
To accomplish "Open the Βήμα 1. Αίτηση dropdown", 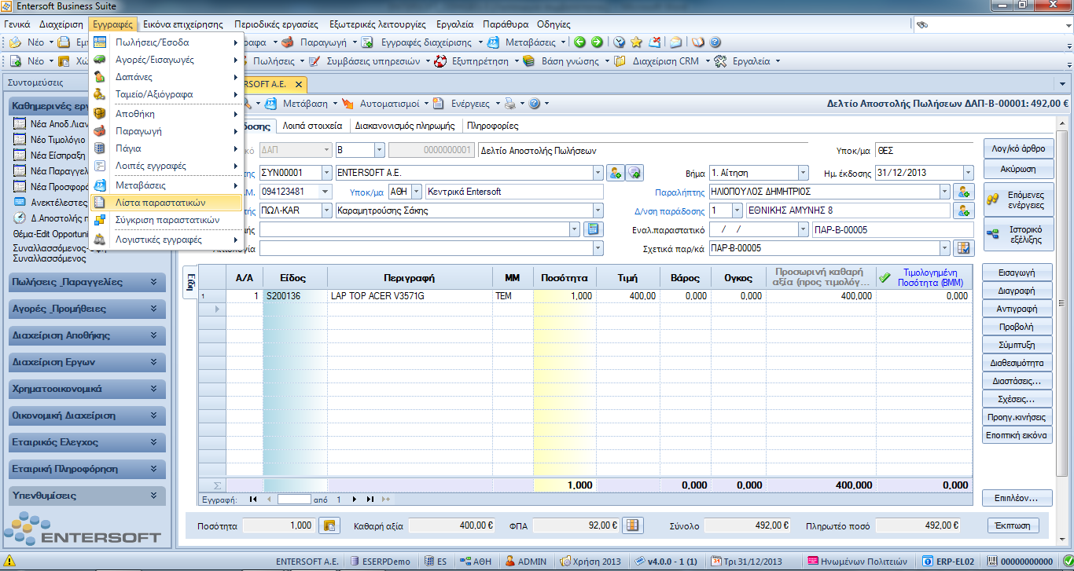I will coord(803,173).
